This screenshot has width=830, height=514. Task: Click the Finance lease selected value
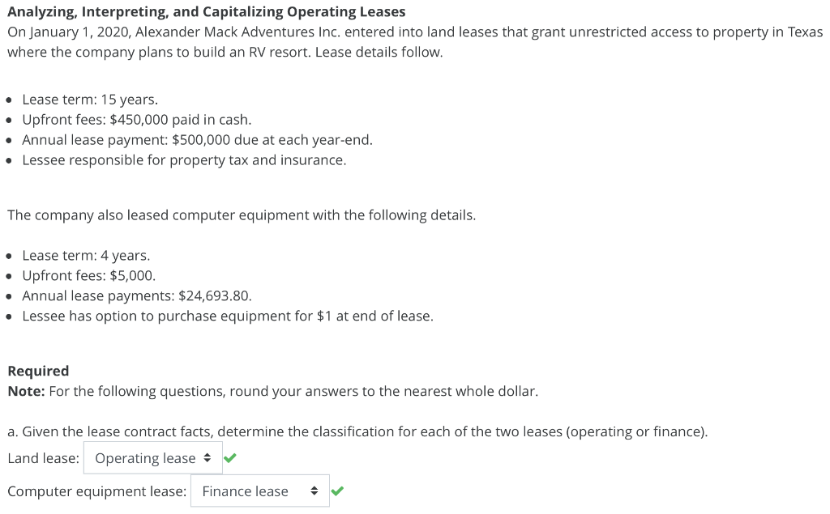pyautogui.click(x=245, y=491)
